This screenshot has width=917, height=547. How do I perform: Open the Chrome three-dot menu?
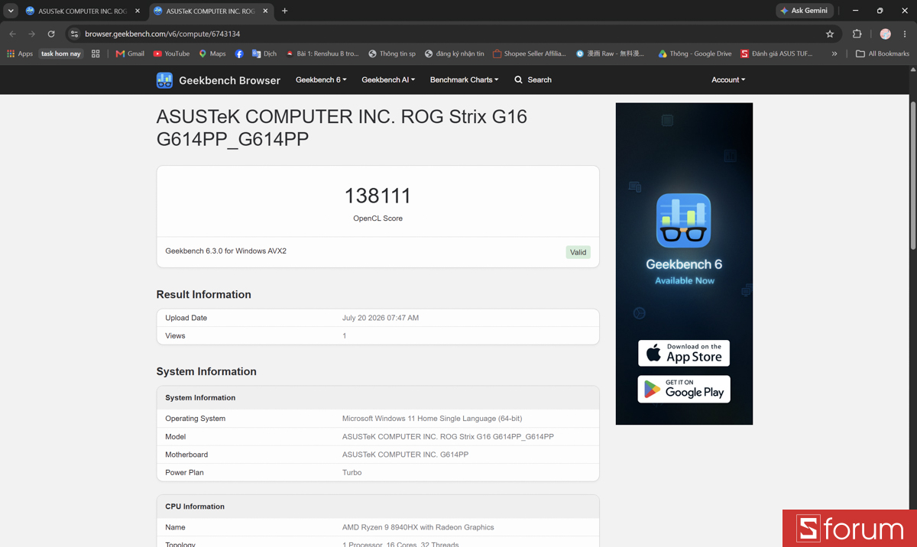pos(906,34)
